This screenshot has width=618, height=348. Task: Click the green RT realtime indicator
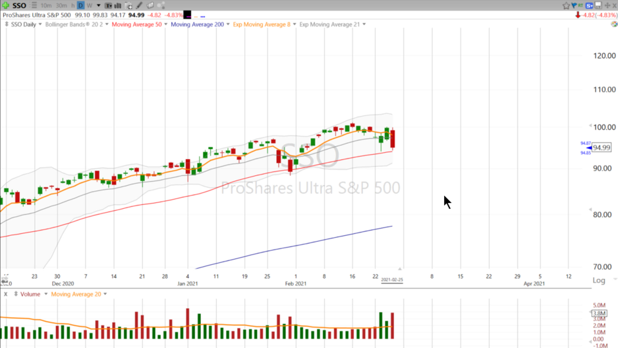[581, 6]
